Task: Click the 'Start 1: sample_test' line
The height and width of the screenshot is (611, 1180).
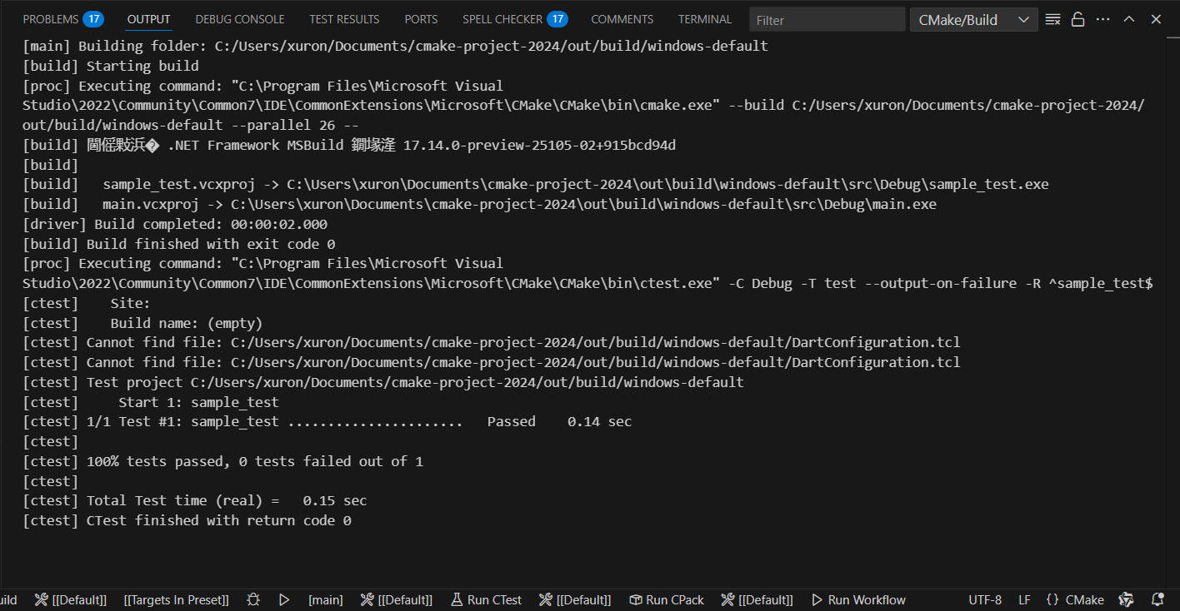Action: pos(151,402)
